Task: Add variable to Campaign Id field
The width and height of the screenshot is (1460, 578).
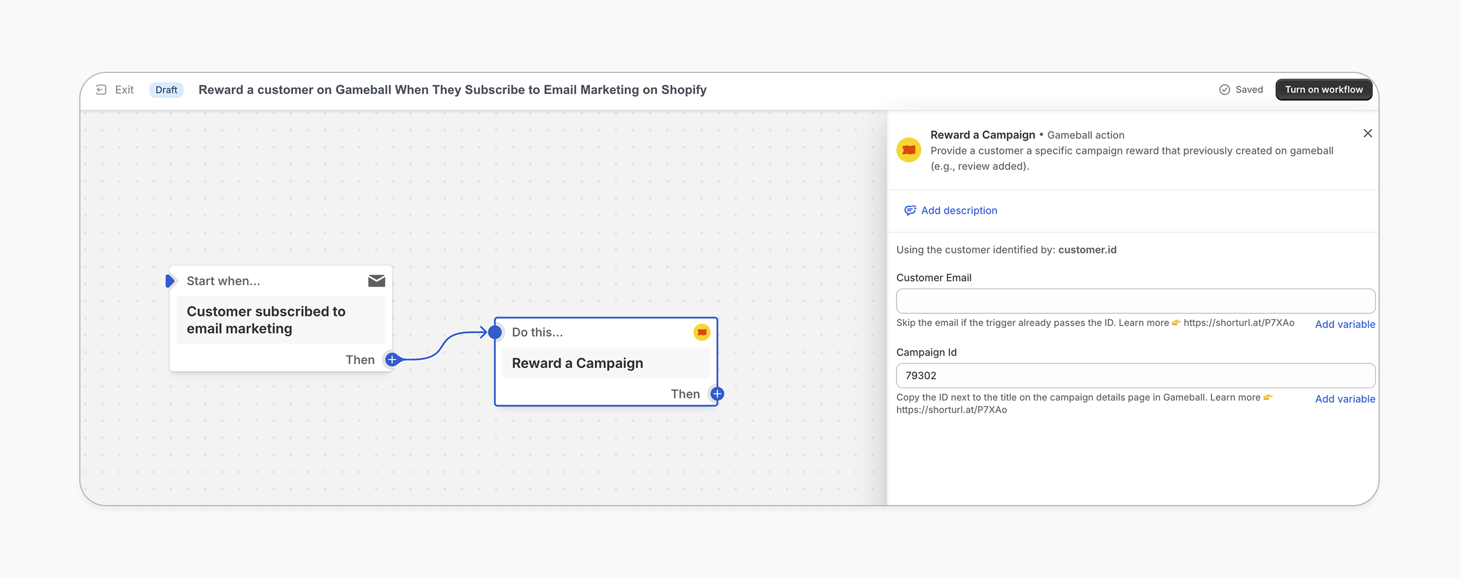Action: 1345,398
